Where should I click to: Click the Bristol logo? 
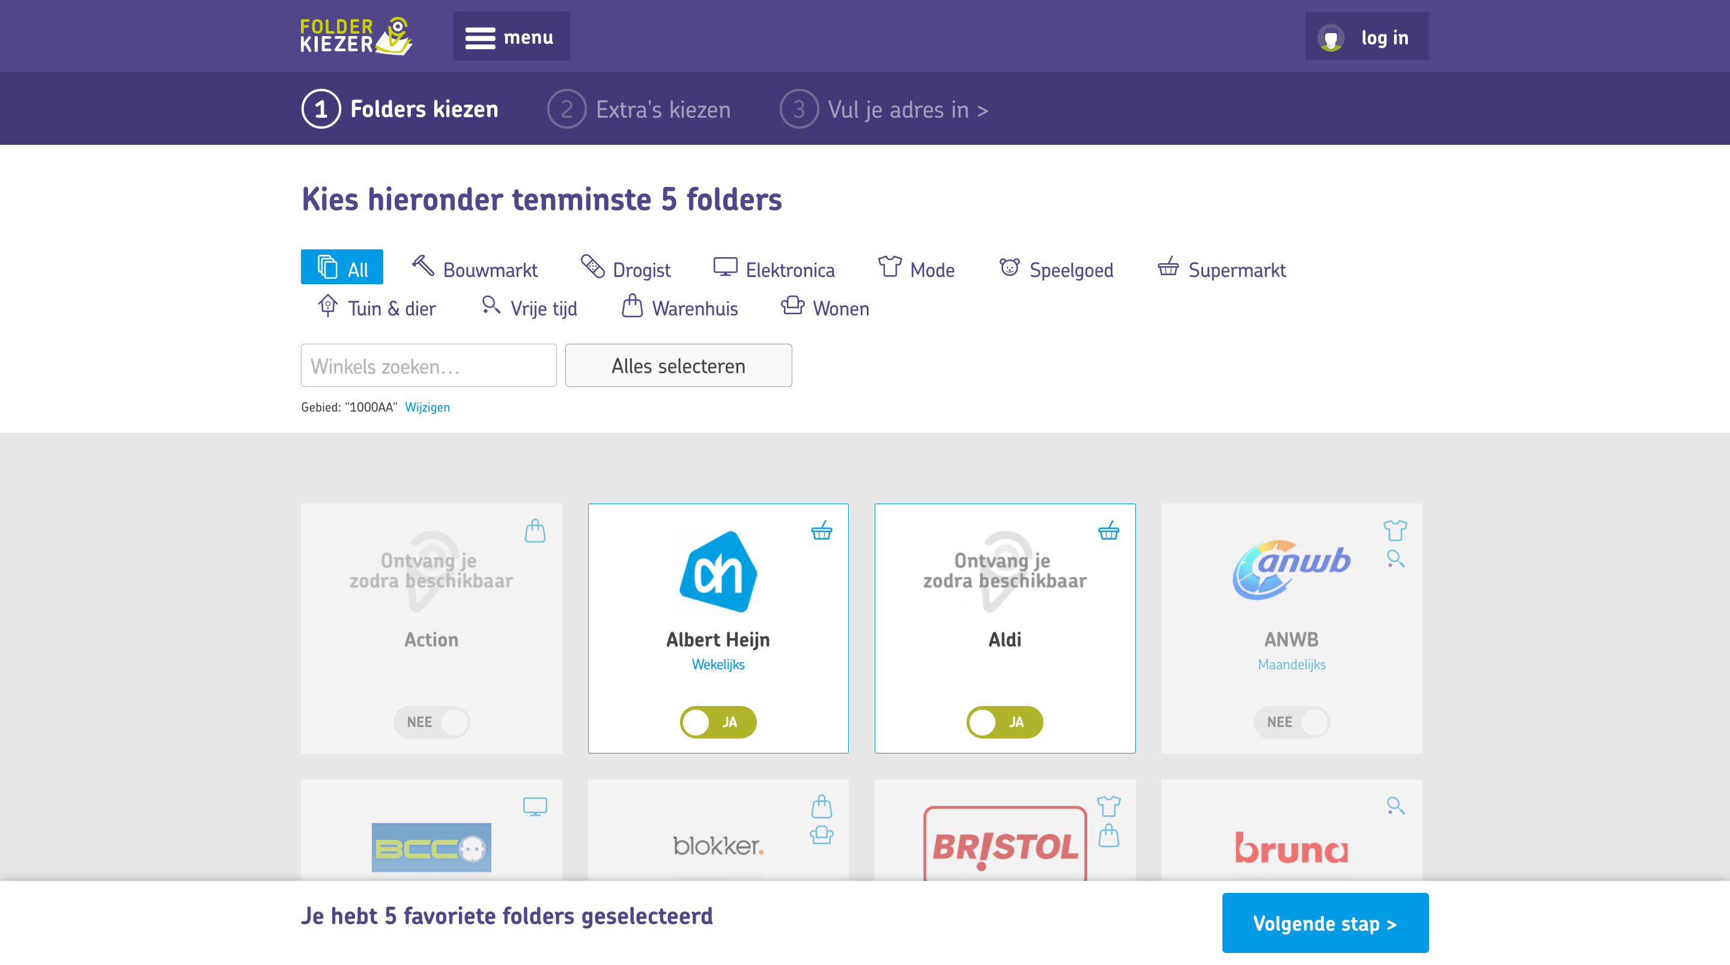coord(1005,844)
